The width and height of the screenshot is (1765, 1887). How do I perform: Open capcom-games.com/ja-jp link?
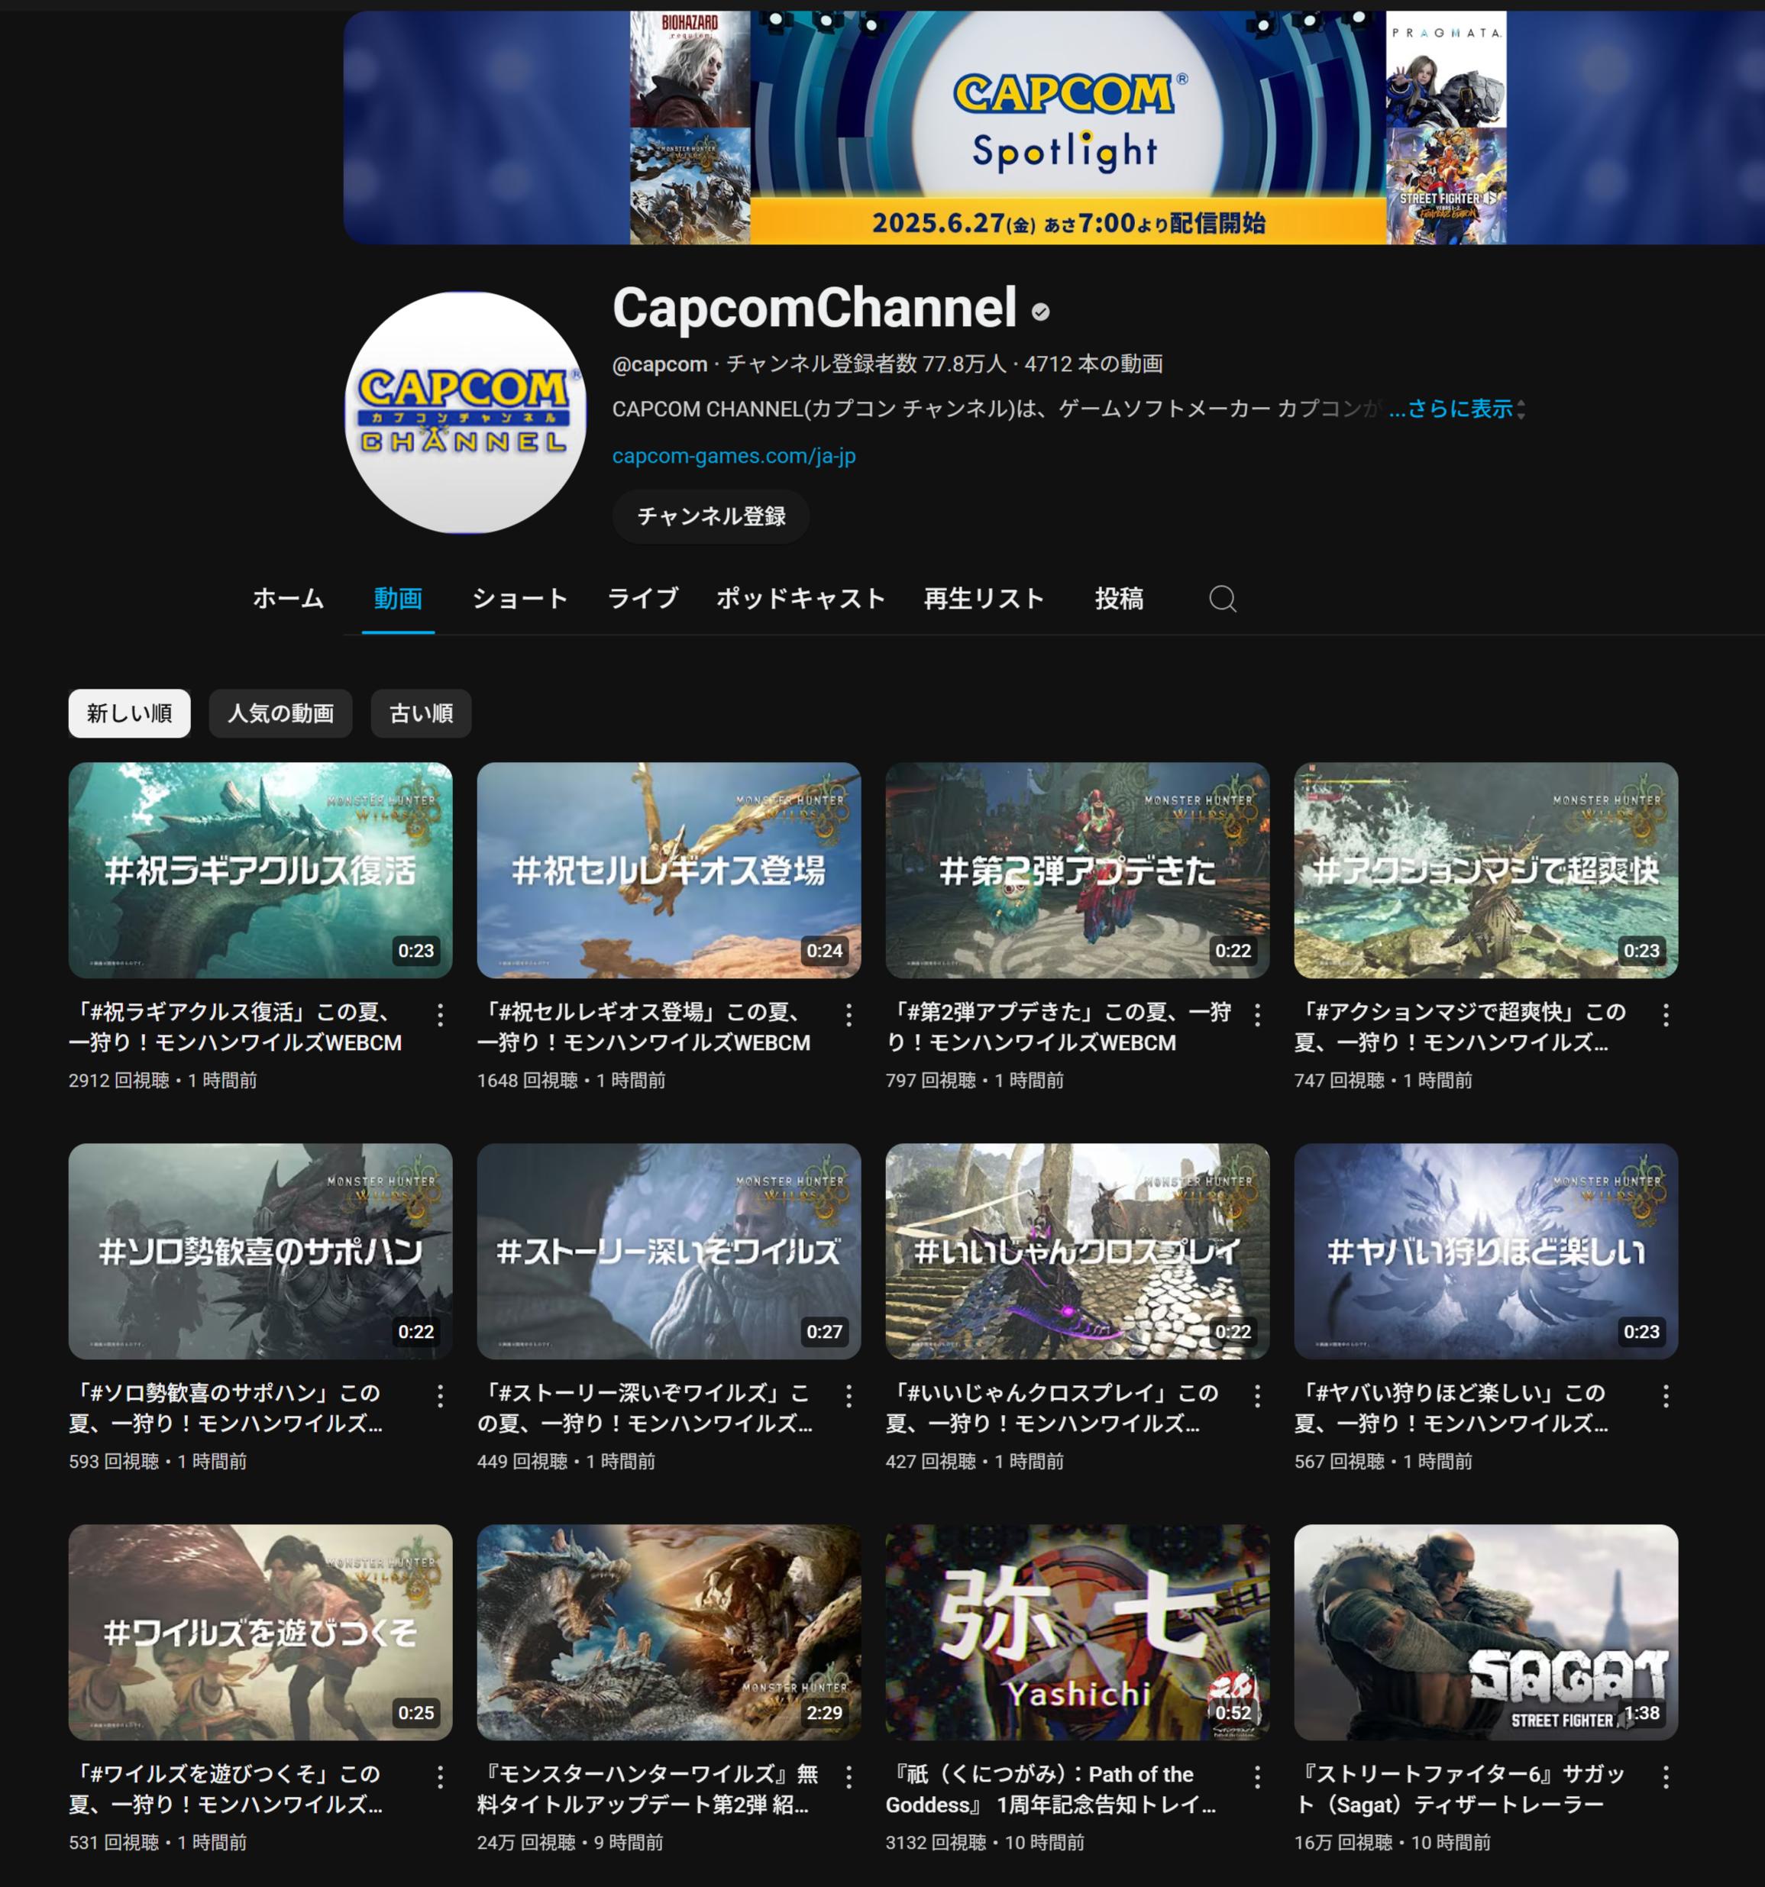734,456
